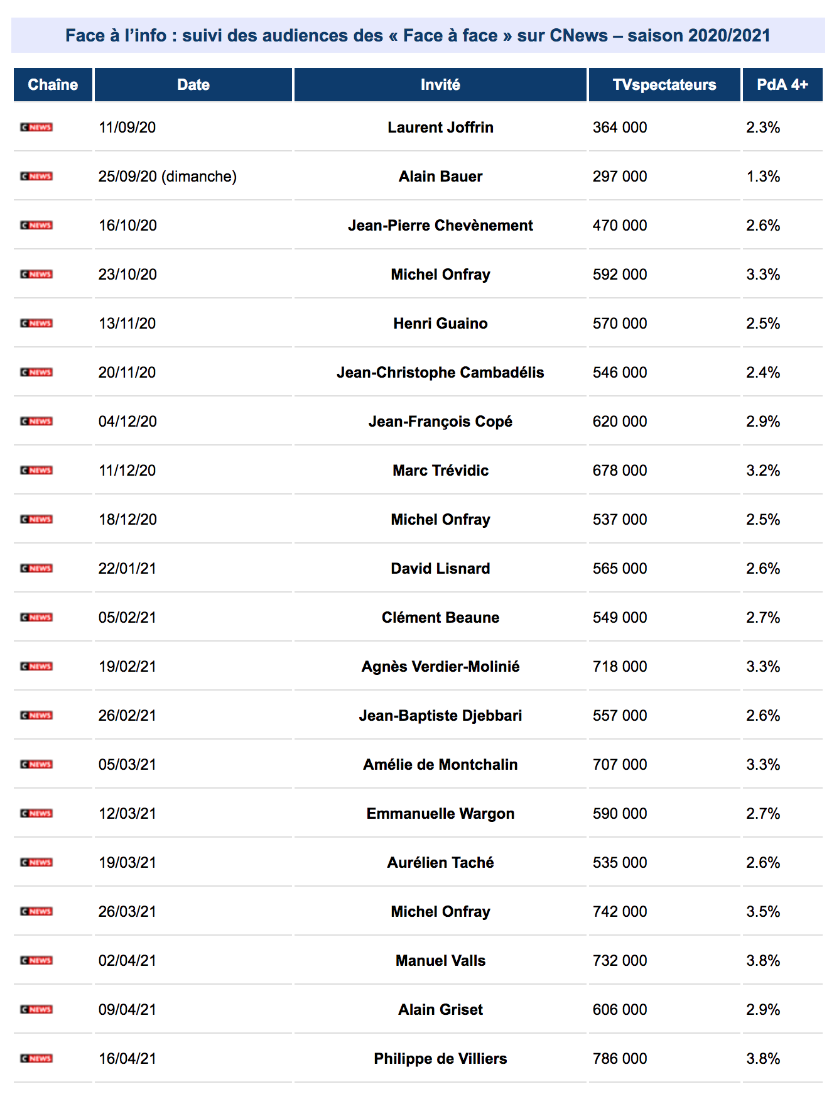This screenshot has width=839, height=1116.
Task: Select the Invité column header
Action: (440, 85)
